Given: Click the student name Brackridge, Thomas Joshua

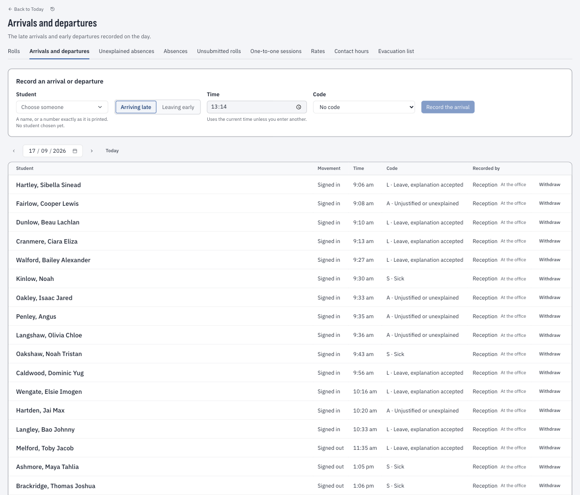Looking at the screenshot, I should pos(56,486).
